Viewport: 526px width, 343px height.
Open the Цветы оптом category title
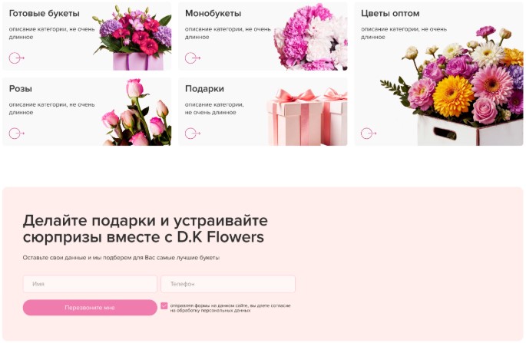[390, 13]
